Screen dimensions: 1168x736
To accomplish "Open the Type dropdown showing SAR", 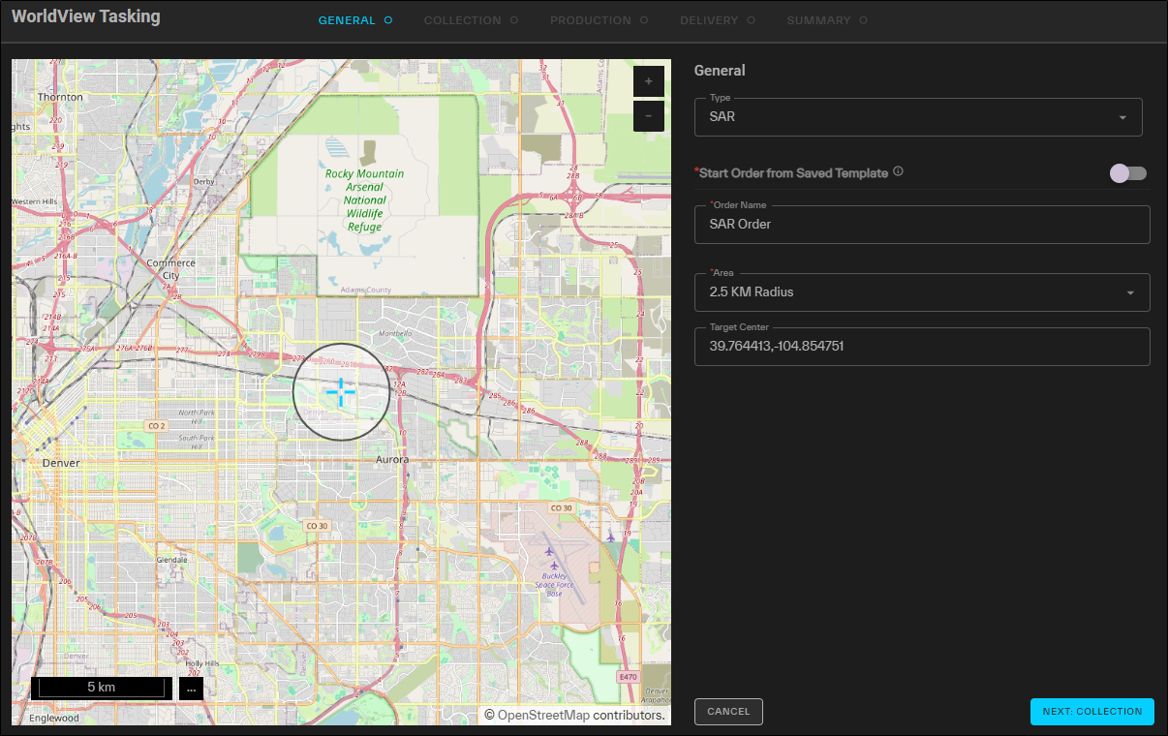I will point(917,117).
